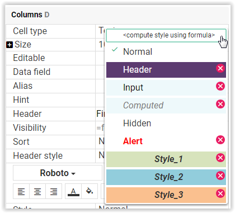
Task: Click the Size property label
Action: pos(23,45)
